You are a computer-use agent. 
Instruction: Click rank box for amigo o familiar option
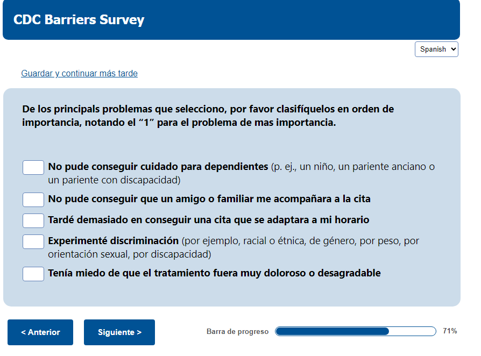(x=33, y=200)
